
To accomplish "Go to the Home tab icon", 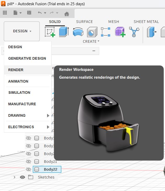I will [67, 14].
